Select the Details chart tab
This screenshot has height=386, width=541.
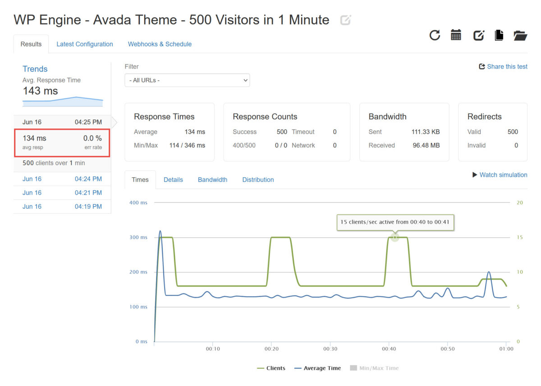173,179
